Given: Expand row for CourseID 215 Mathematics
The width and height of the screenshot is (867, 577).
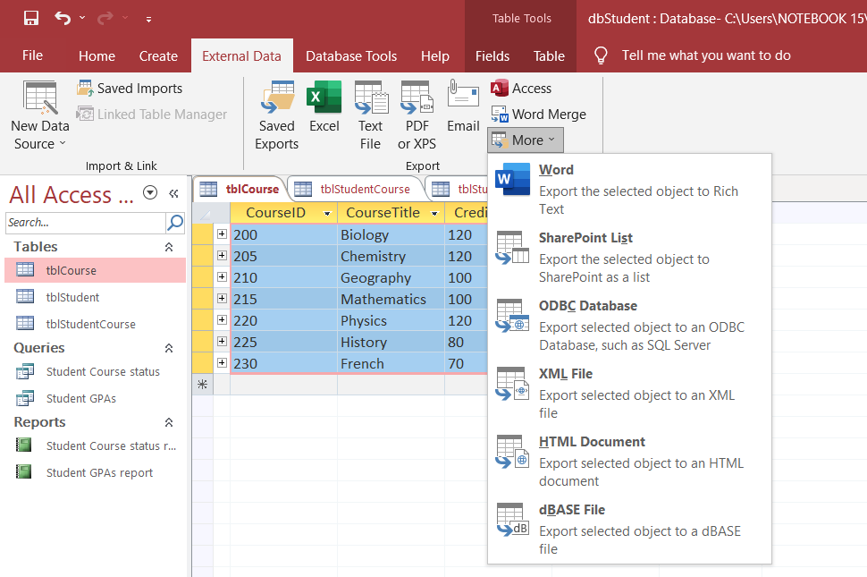Looking at the screenshot, I should [x=222, y=299].
